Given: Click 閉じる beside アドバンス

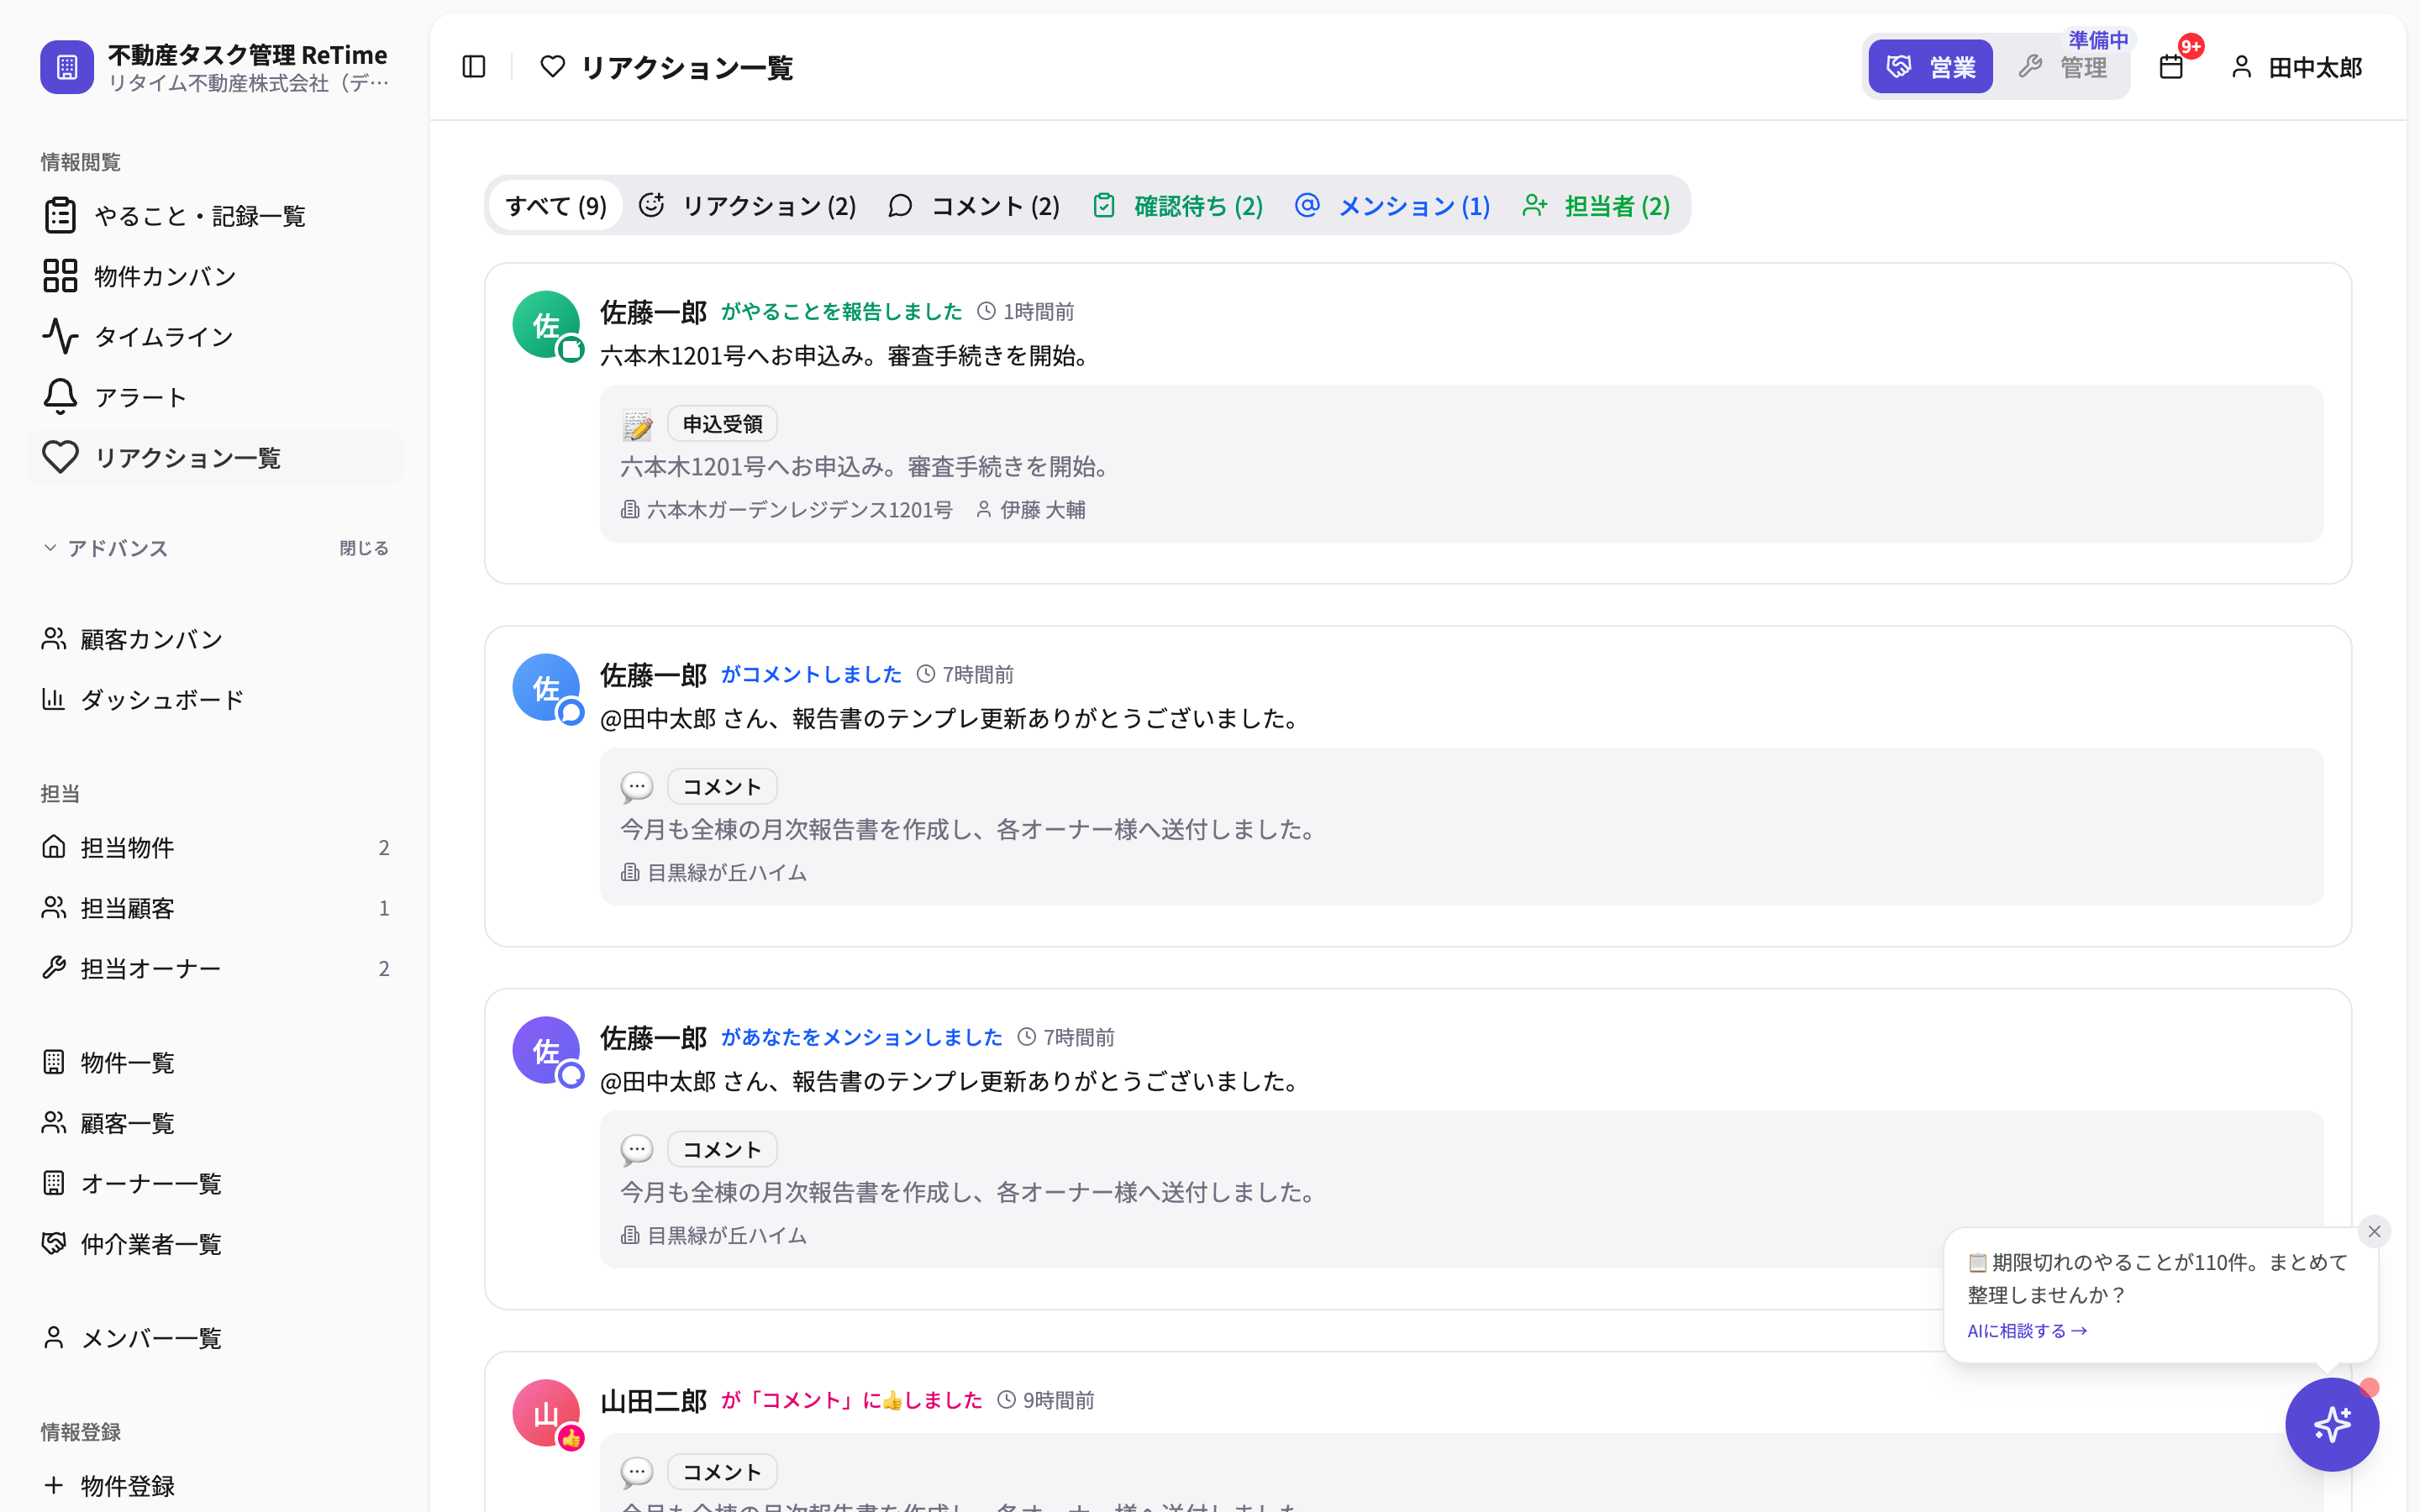Looking at the screenshot, I should [364, 548].
